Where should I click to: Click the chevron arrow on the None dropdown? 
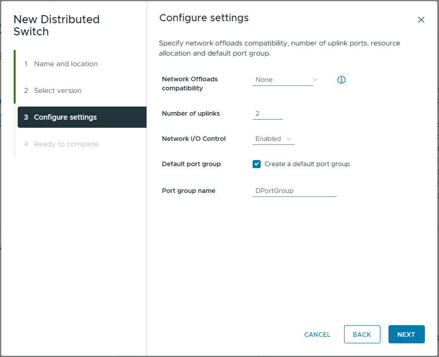(x=315, y=80)
